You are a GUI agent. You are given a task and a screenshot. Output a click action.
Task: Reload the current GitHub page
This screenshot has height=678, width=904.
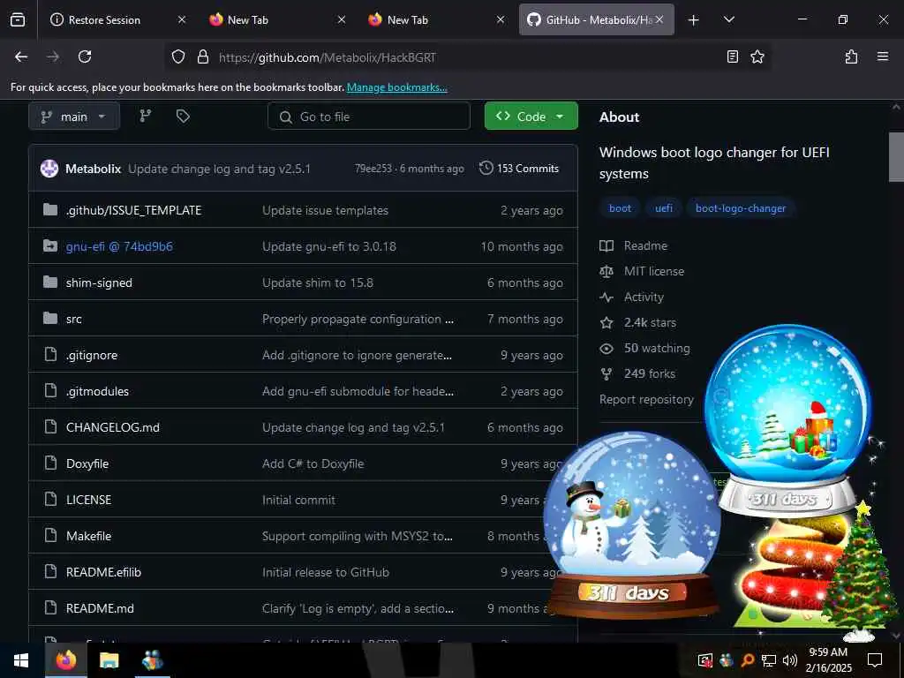coord(85,56)
